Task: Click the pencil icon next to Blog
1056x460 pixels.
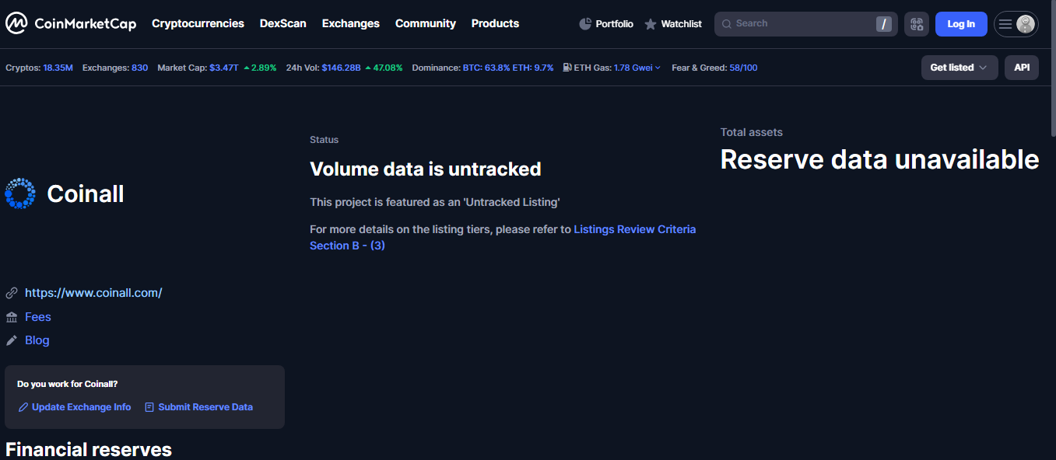Action: point(12,340)
